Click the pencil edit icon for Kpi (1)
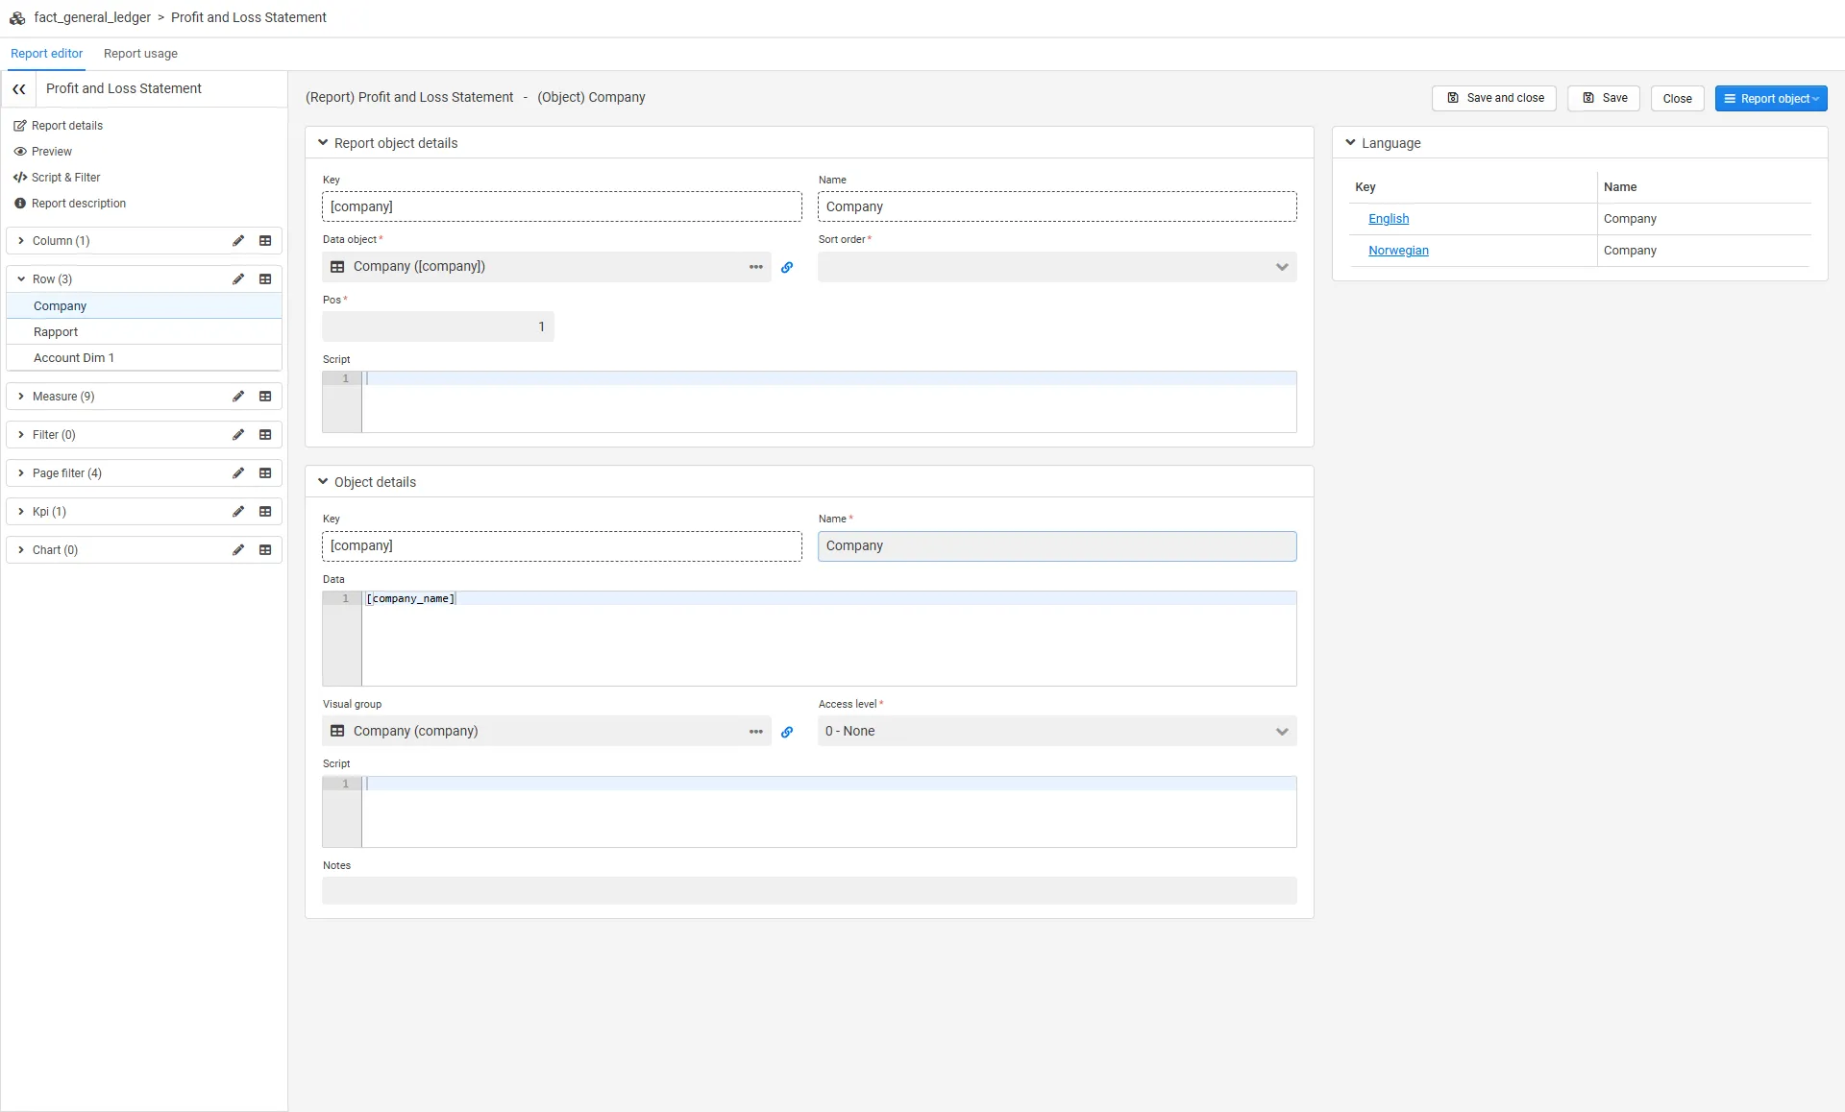The width and height of the screenshot is (1845, 1112). (238, 512)
